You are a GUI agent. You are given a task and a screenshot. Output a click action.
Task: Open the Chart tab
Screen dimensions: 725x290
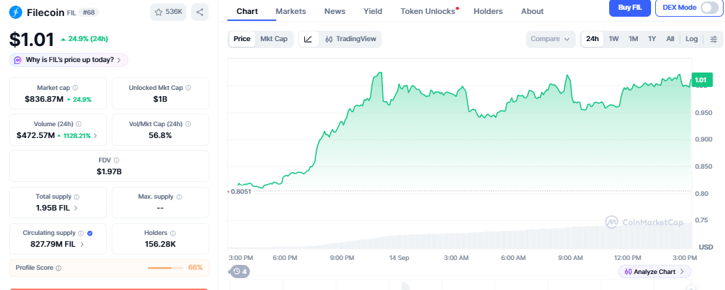(x=247, y=12)
